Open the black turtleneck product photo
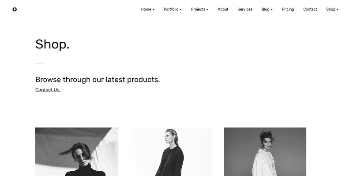Image resolution: width=353 pixels, height=176 pixels. coord(76,152)
